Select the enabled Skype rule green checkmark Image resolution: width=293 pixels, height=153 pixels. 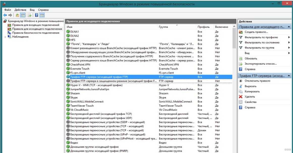tap(68, 97)
